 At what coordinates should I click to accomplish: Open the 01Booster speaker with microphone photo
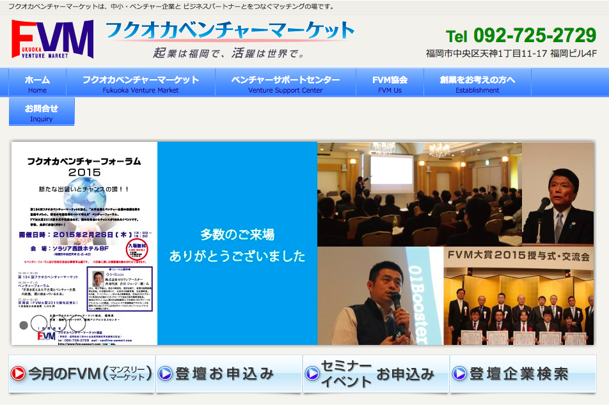point(380,296)
